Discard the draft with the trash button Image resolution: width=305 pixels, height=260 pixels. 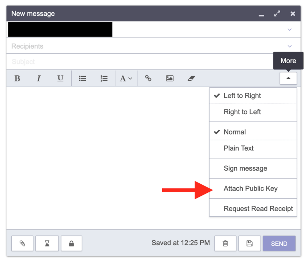coord(225,243)
